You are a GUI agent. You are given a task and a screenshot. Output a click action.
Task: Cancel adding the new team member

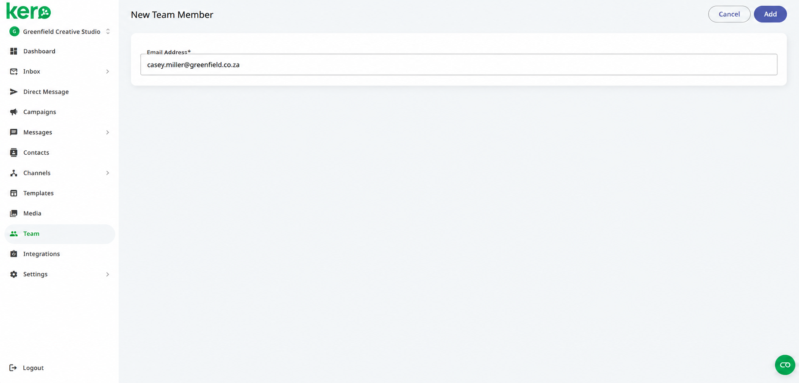pos(729,14)
